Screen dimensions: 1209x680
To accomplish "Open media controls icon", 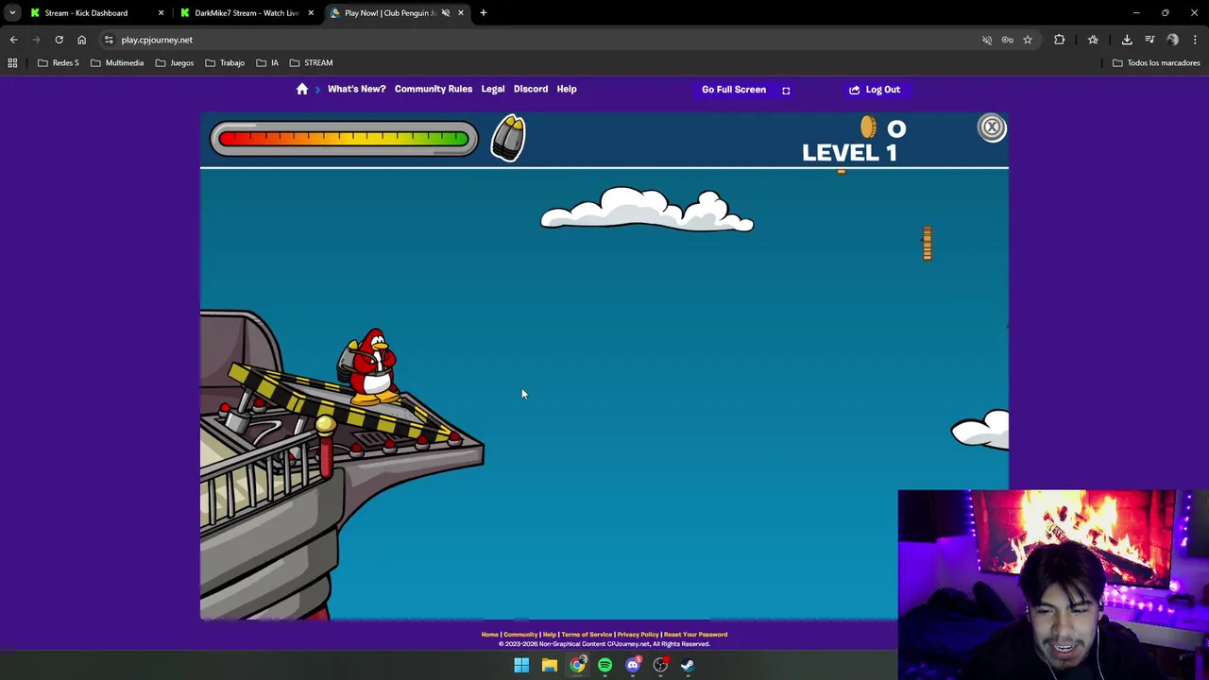I will point(1149,40).
